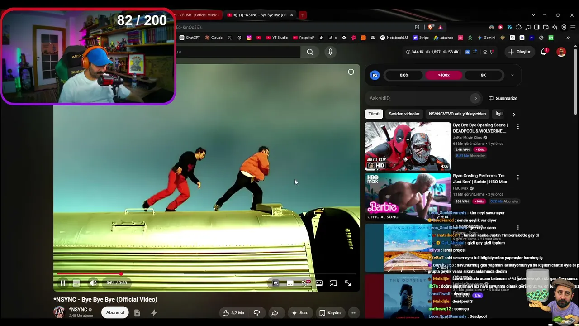Select the >100x vidIQ stat pill

444,75
